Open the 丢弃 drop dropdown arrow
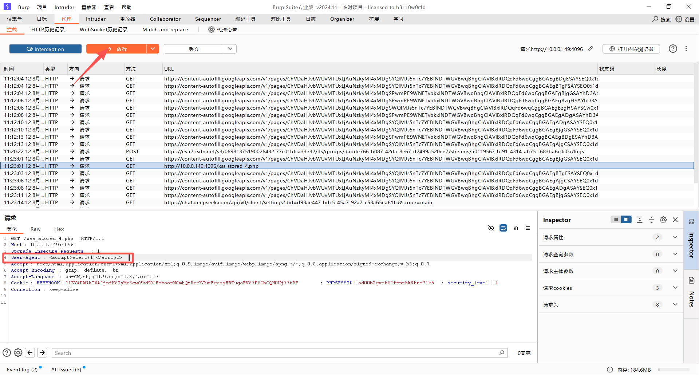Viewport: 699px width, 375px height. click(x=230, y=49)
